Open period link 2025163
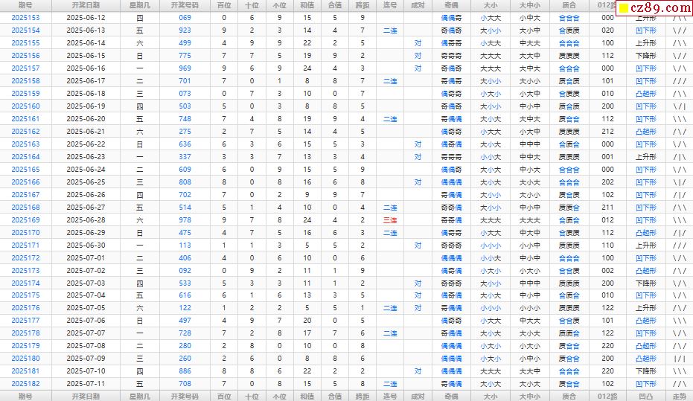The image size is (693, 401). point(25,144)
